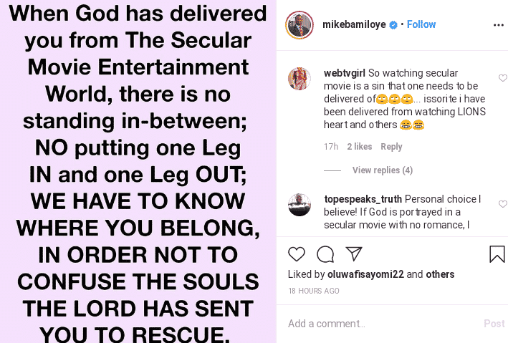
Task: Click the Post comment button
Action: pos(494,324)
